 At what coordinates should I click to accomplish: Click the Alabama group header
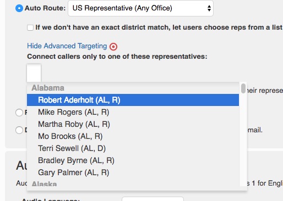[x=48, y=88]
